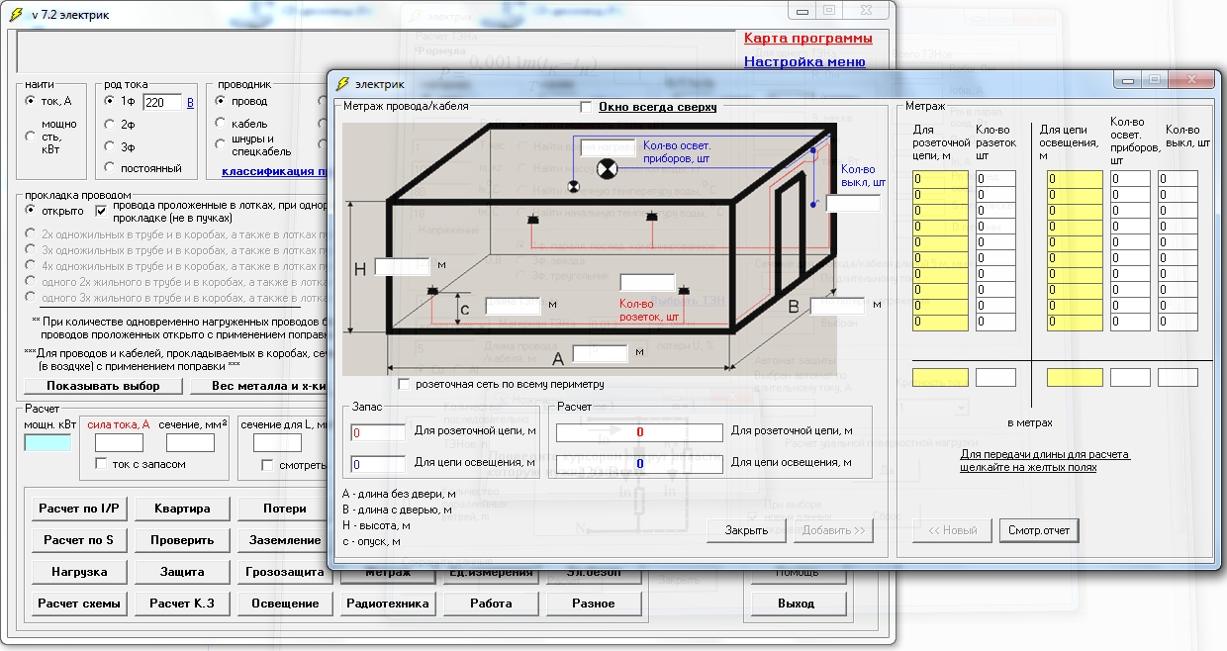Choose кабель as the conductor type
The image size is (1227, 651).
221,124
